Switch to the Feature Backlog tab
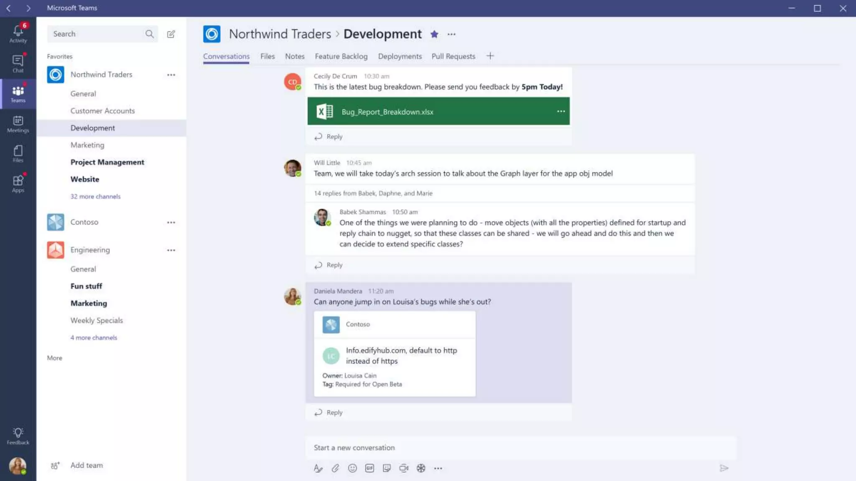Image resolution: width=856 pixels, height=481 pixels. pos(341,56)
